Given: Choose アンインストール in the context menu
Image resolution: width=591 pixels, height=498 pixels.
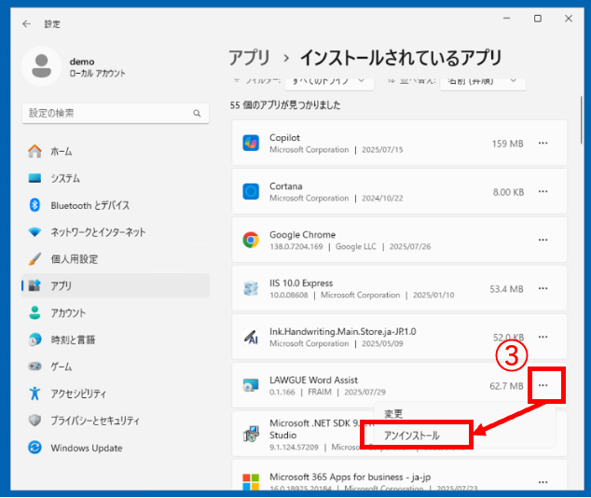Looking at the screenshot, I should [411, 436].
